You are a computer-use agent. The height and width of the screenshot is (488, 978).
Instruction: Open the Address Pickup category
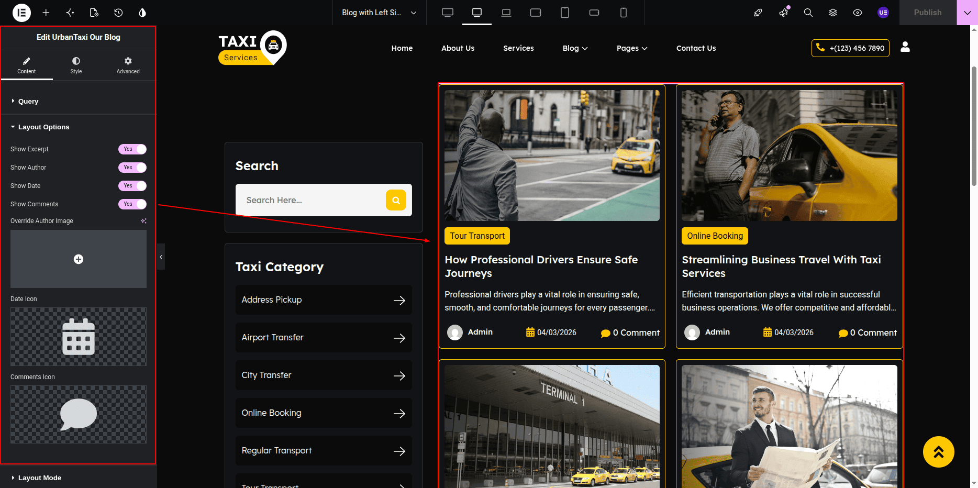[x=324, y=300]
